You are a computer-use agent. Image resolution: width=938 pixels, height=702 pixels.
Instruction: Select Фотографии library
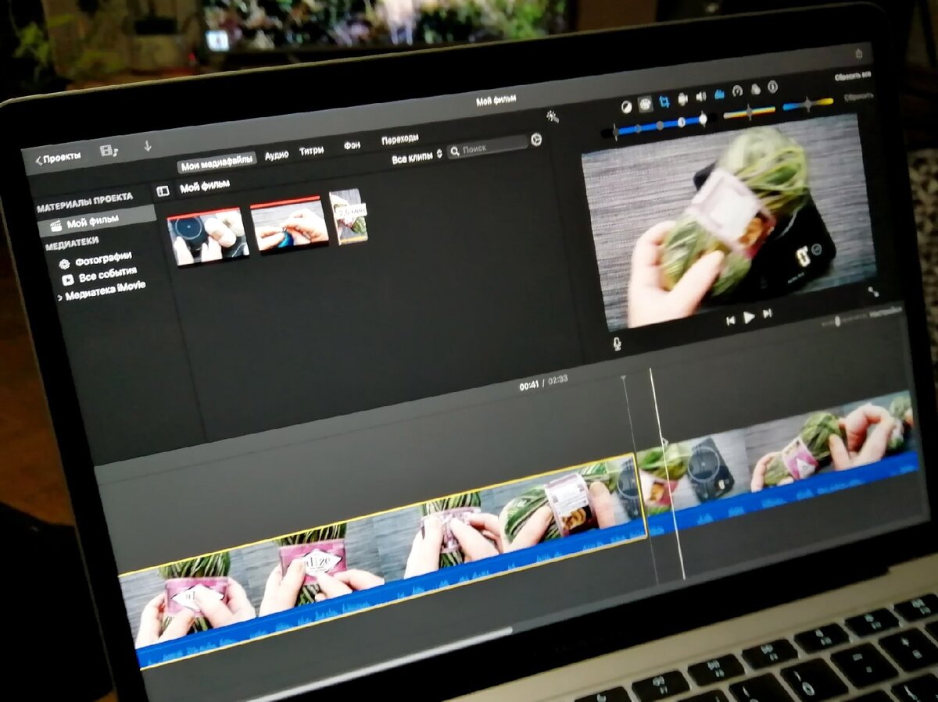pyautogui.click(x=97, y=259)
